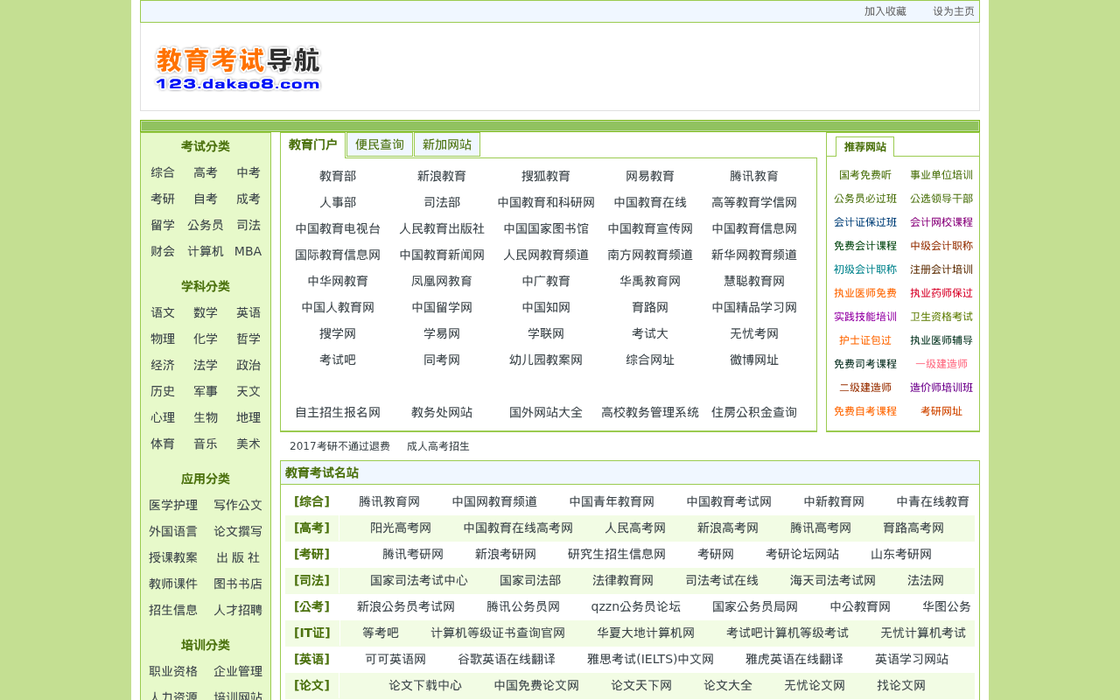The height and width of the screenshot is (700, 1120).
Task: Open 论文撰写 under 应用分类
Action: [238, 532]
